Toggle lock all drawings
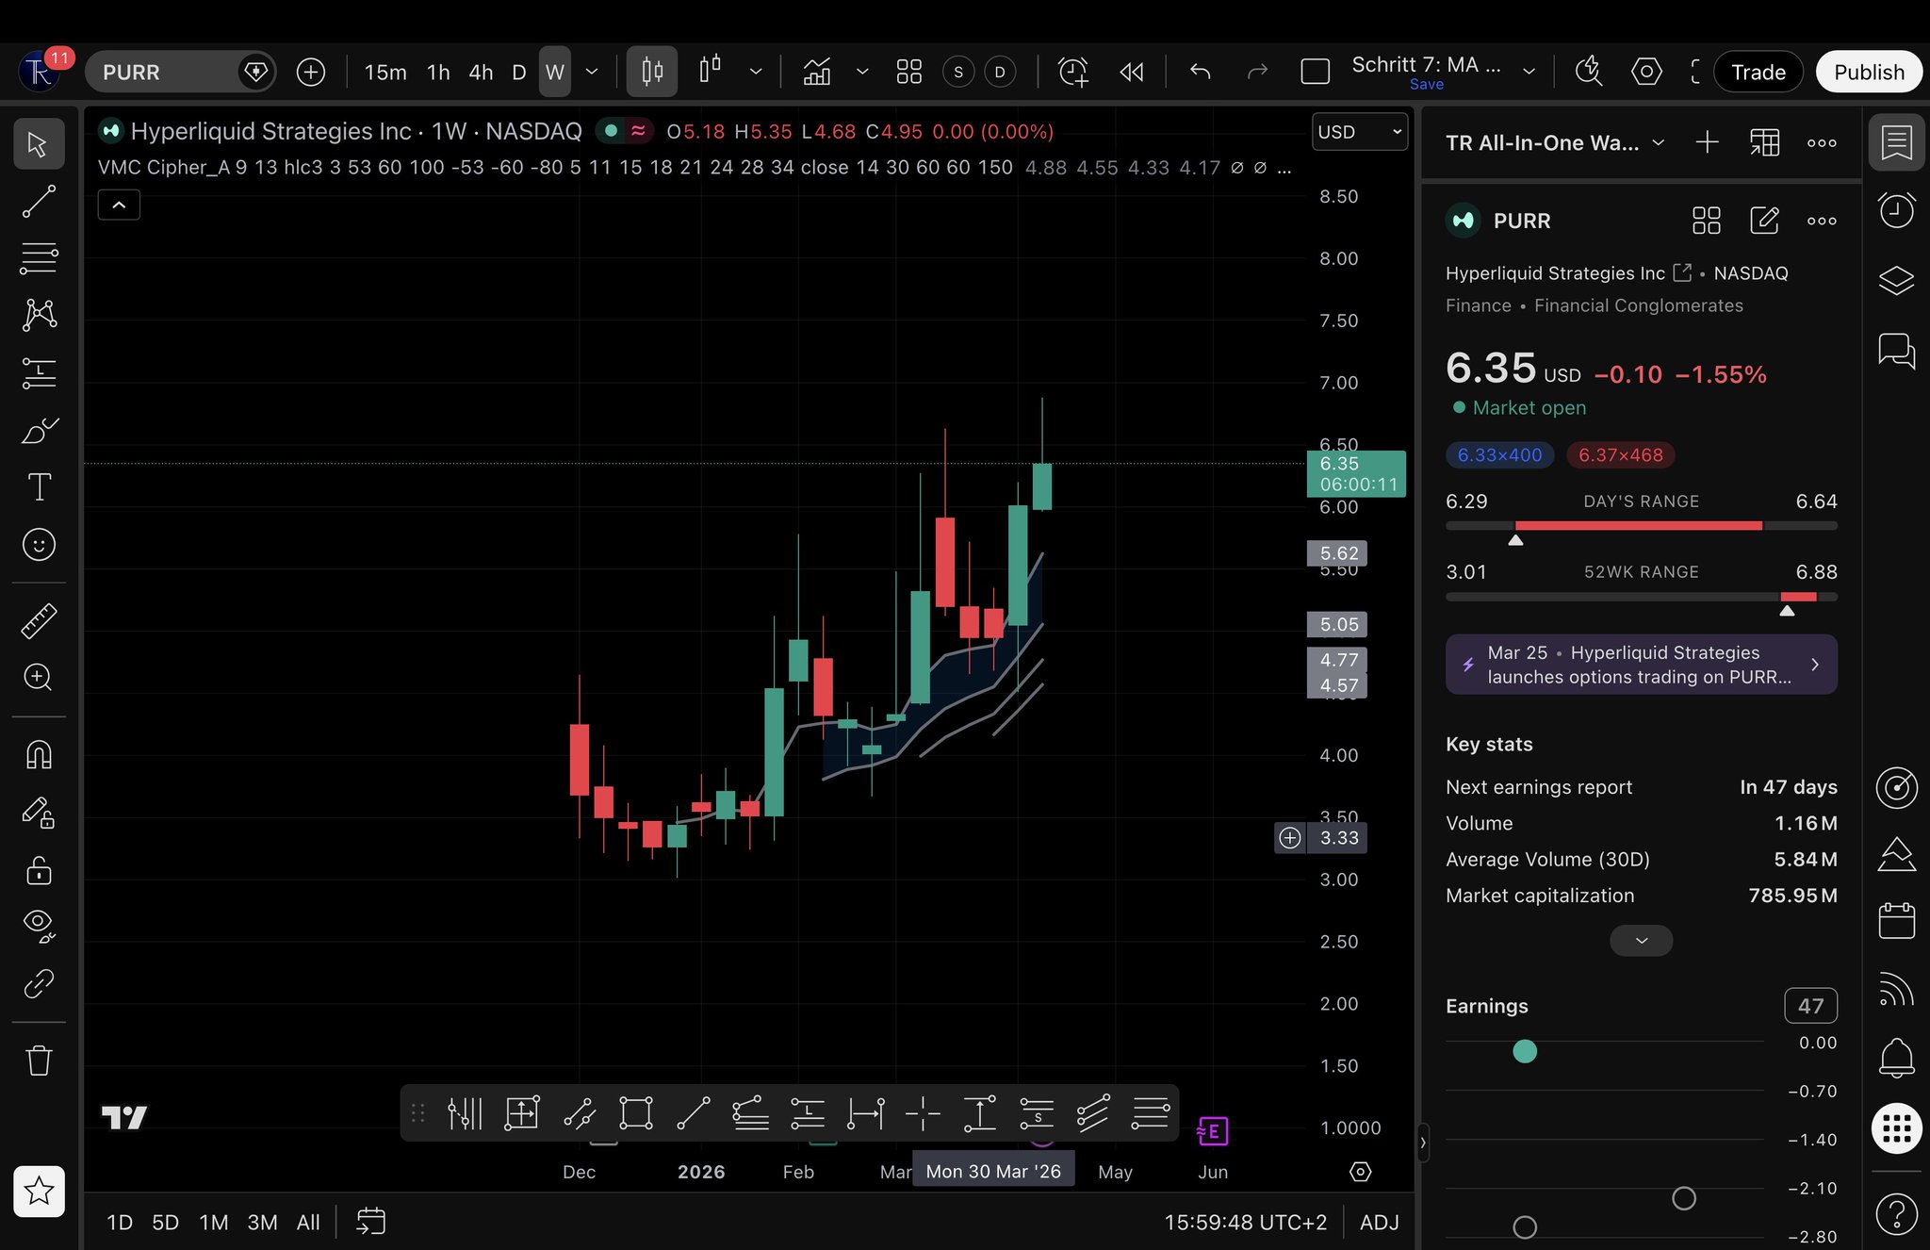 click(x=39, y=869)
